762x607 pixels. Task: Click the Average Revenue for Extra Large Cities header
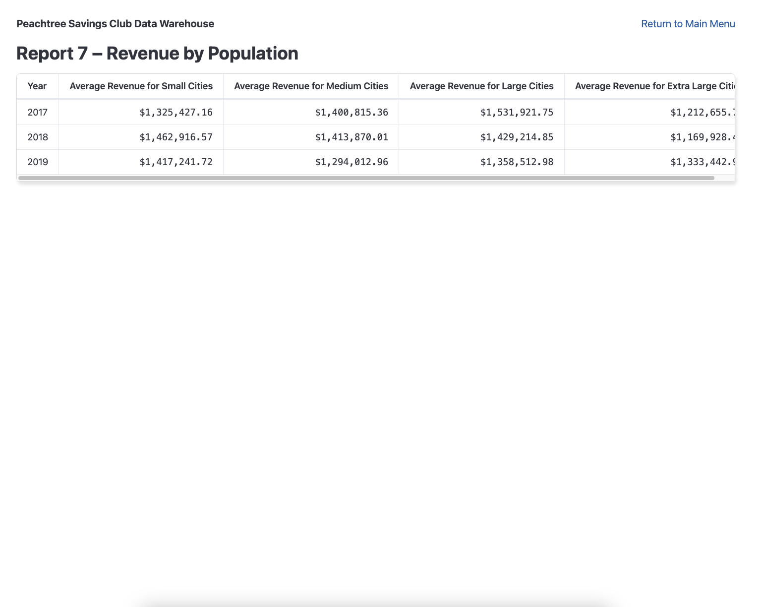[x=654, y=86]
